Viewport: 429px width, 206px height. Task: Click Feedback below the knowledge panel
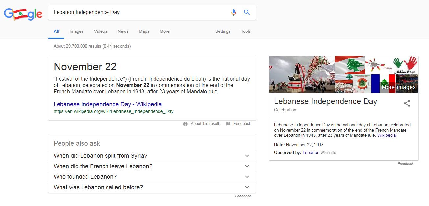[x=406, y=164]
